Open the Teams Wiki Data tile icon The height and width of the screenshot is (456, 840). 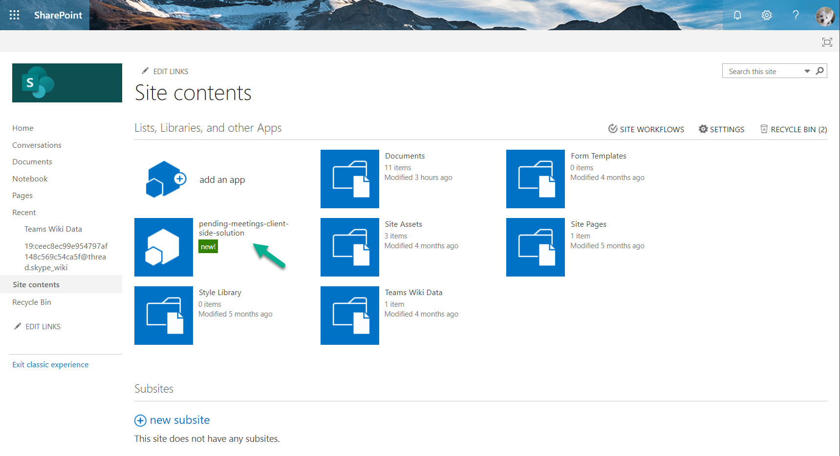tap(350, 316)
